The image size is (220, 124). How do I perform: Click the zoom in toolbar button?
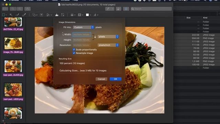pos(20,9)
